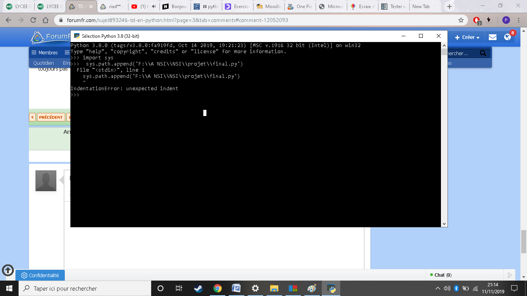Launch Steam from the taskbar
Image resolution: width=527 pixels, height=296 pixels.
(x=198, y=288)
